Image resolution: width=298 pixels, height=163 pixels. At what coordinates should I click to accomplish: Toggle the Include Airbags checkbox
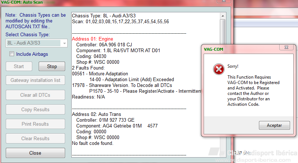tap(12, 54)
